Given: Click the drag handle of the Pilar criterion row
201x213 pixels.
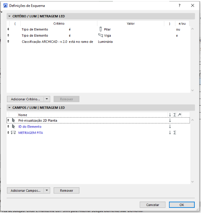Looking at the screenshot, I should point(8,29).
